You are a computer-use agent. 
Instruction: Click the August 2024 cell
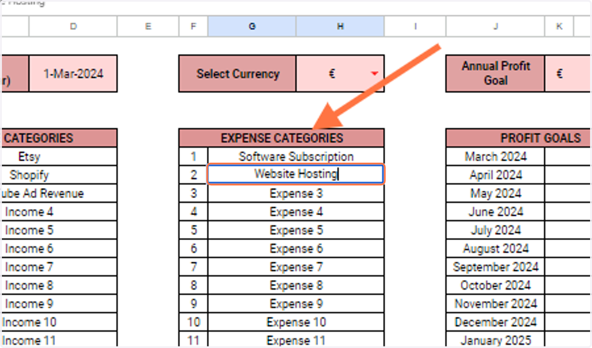coord(495,248)
